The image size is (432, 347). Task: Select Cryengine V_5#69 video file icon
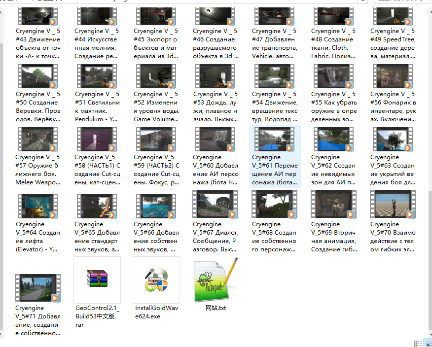334,205
